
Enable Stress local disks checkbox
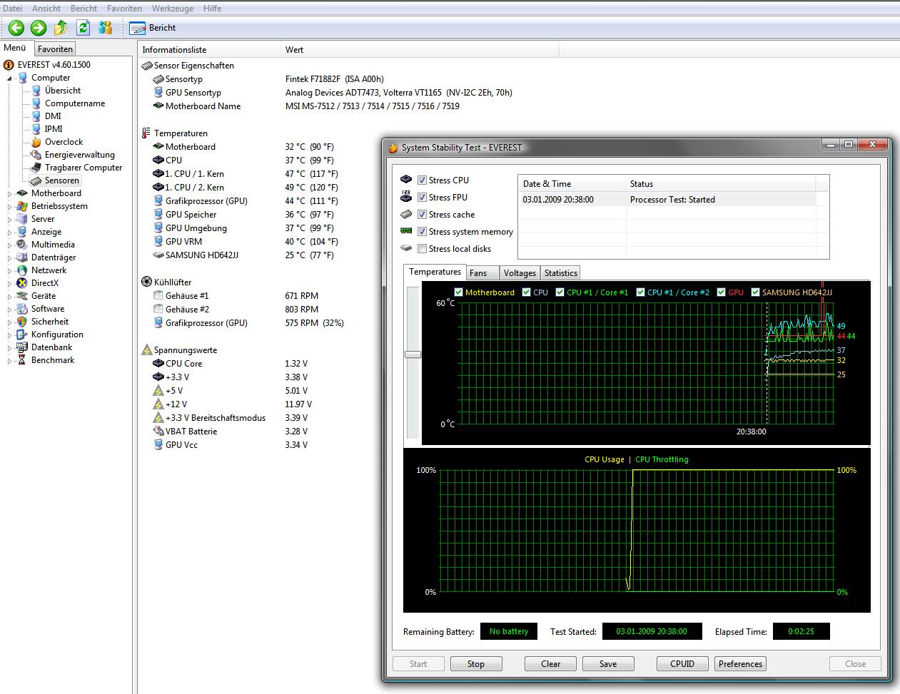click(x=423, y=249)
